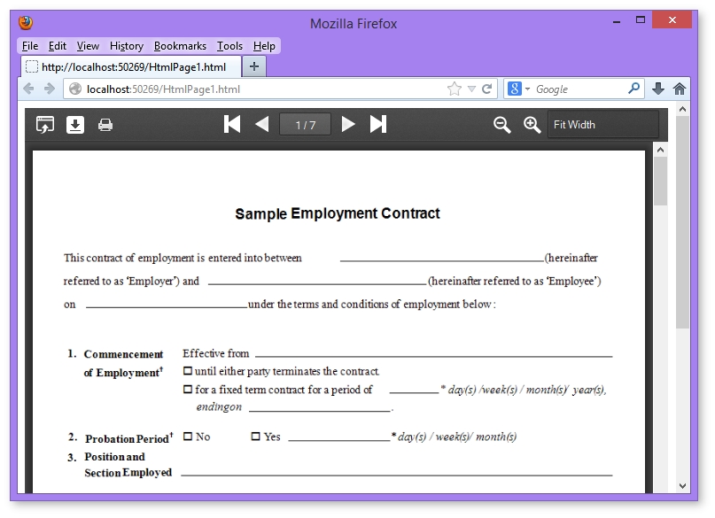Click the Firefox home icon

(x=680, y=89)
